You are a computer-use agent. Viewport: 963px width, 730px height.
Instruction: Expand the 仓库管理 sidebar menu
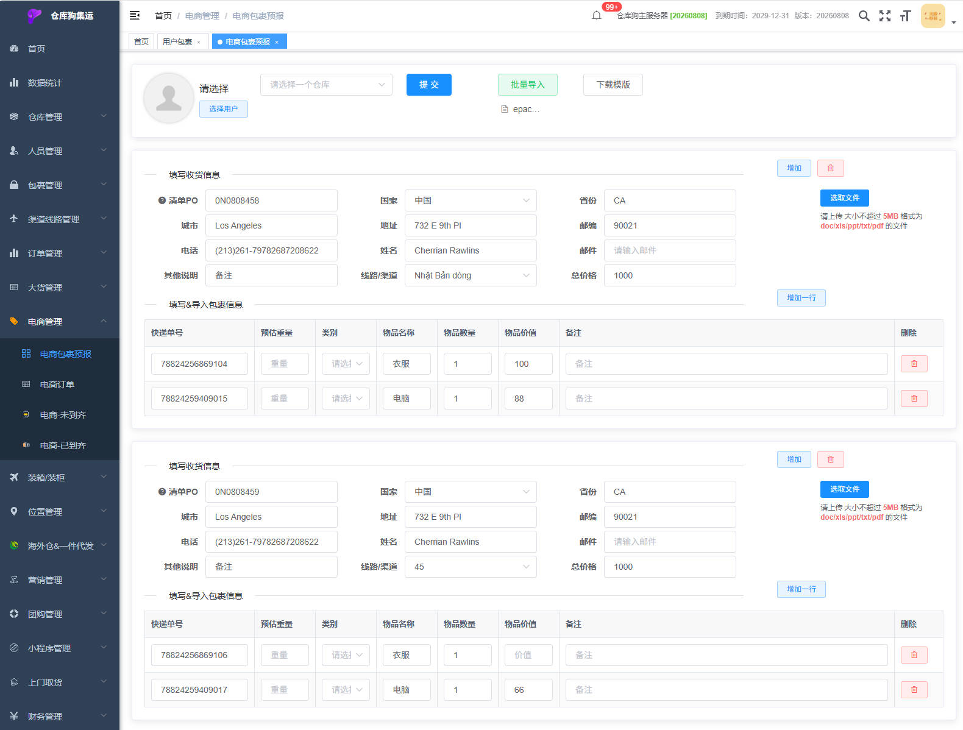point(60,117)
